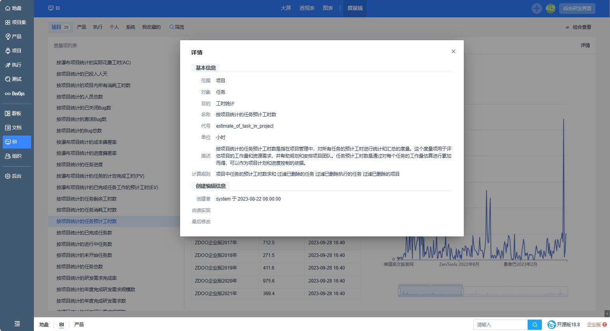
Task: Collapse the sidebar using the bottom menu icon
Action: [x=17, y=324]
